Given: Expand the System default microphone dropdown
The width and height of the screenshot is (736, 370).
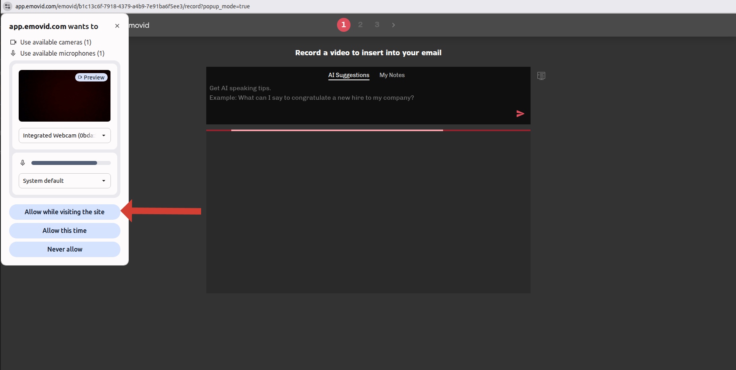Looking at the screenshot, I should (64, 181).
